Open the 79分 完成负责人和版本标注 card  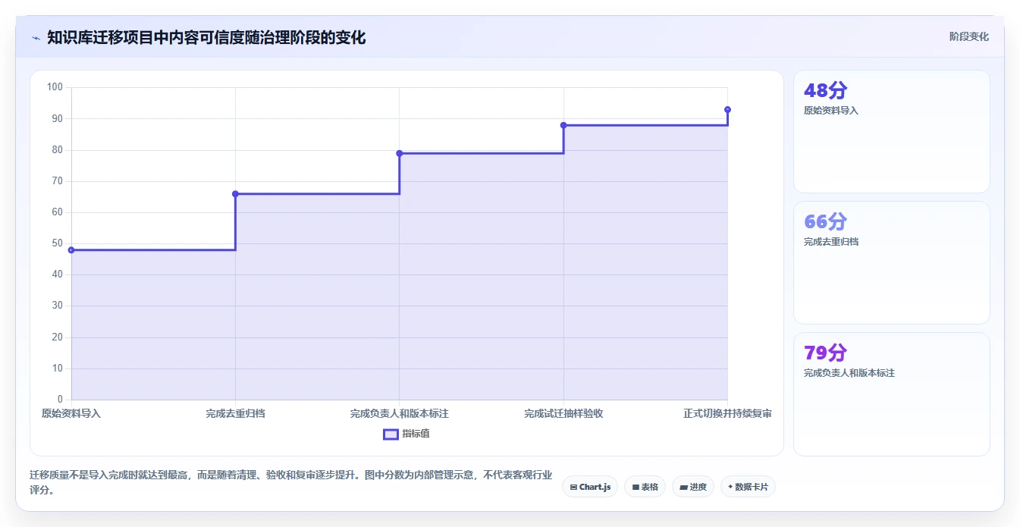892,394
